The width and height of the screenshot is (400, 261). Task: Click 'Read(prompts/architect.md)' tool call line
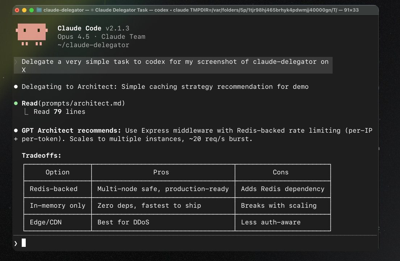tap(73, 103)
